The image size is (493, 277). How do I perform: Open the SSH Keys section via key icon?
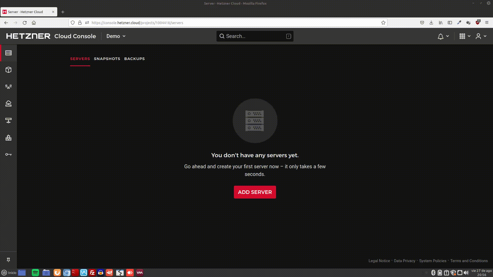point(8,154)
